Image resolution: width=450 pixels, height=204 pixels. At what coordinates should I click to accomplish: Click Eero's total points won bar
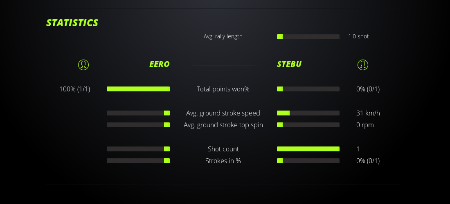point(138,89)
